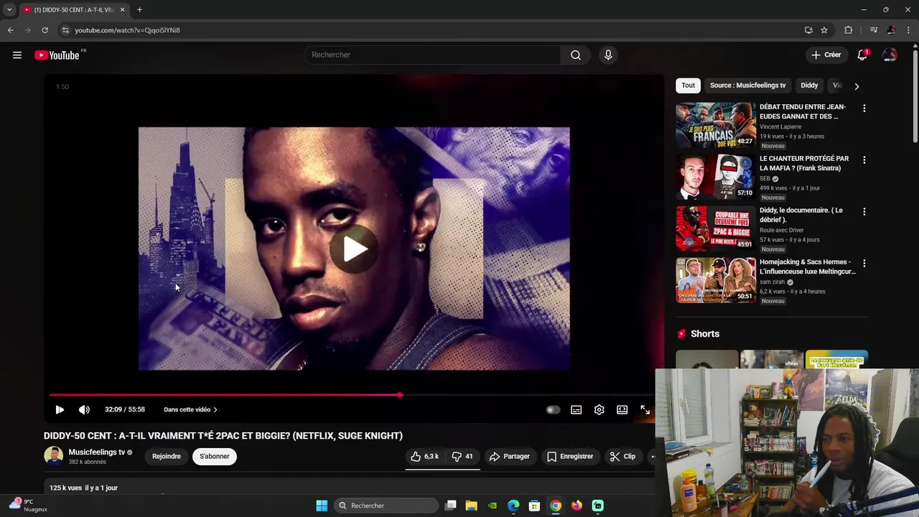Create a Clip of the video

click(622, 457)
